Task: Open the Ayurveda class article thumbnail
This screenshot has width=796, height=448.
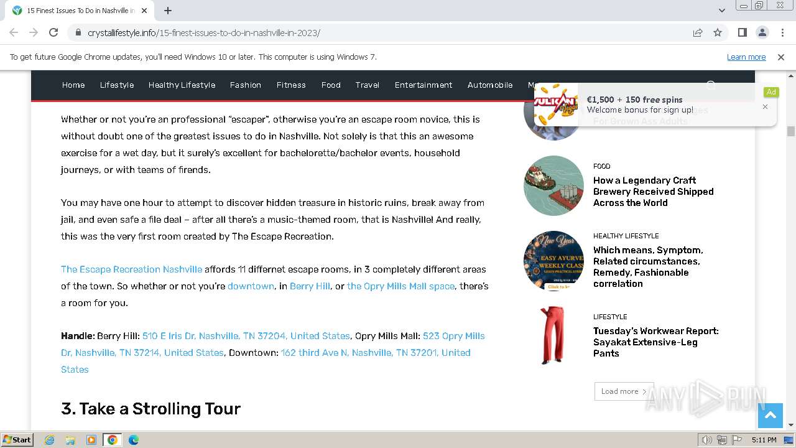Action: pos(553,261)
